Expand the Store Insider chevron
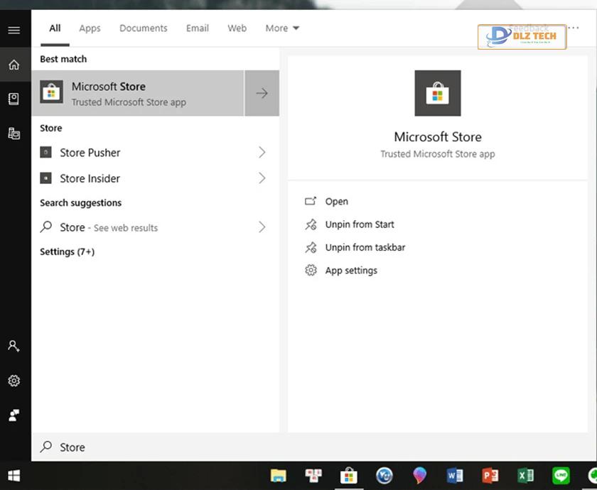 262,178
